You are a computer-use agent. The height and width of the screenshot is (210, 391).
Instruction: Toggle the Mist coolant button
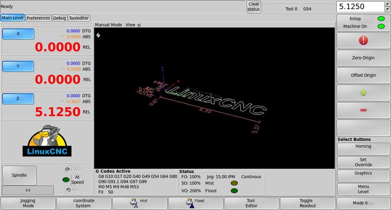point(140,203)
